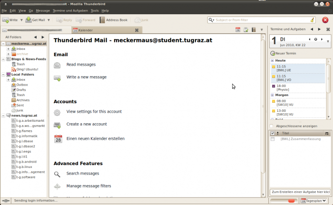Expand the archive folder
This screenshot has width=333, height=205.
click(x=8, y=54)
